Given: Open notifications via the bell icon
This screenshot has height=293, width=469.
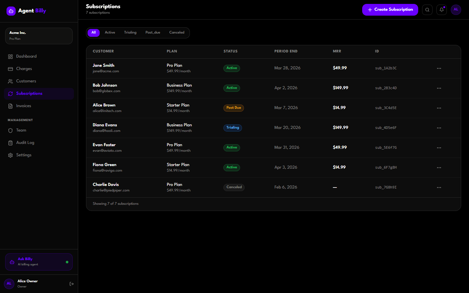Looking at the screenshot, I should tap(441, 10).
